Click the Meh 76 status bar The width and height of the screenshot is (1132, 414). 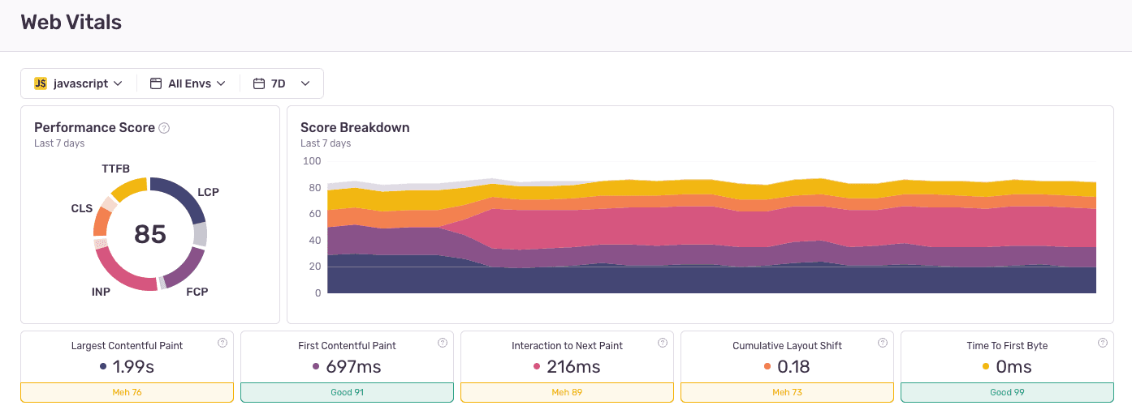tap(127, 392)
